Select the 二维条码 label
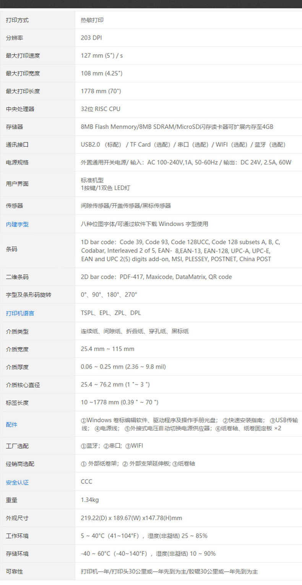Viewport: 302px width, 585px height. (17, 277)
